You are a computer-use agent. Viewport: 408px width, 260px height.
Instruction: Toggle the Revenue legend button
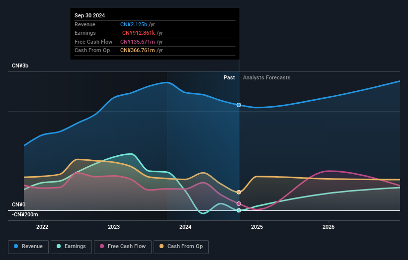(x=28, y=247)
